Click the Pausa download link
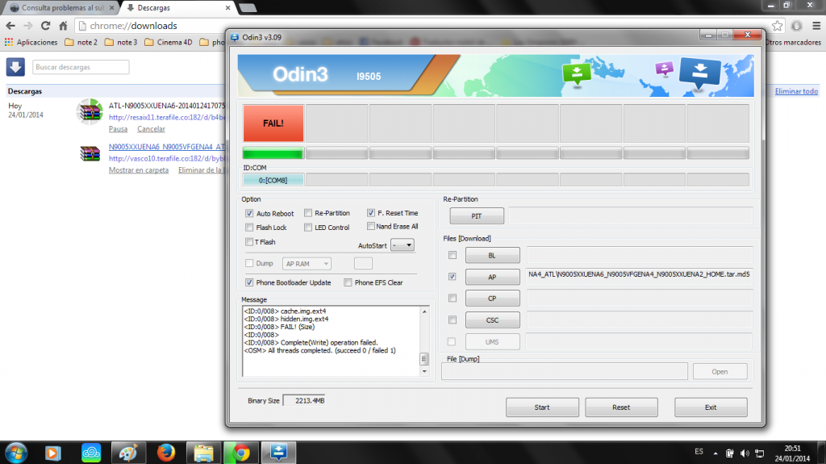This screenshot has height=464, width=826. point(118,129)
